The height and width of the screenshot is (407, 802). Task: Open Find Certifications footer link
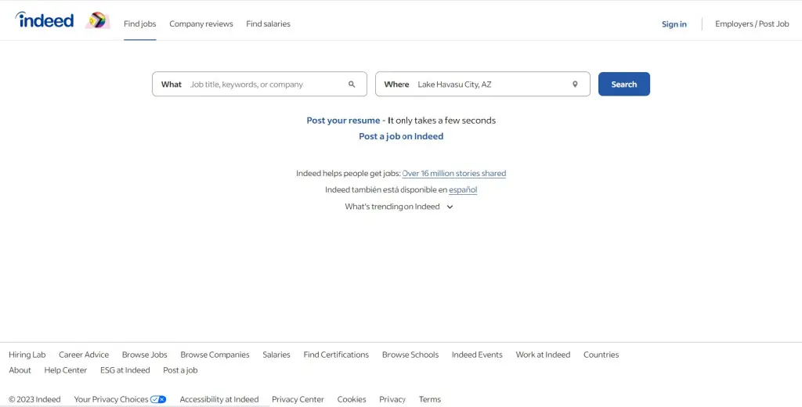click(x=336, y=355)
